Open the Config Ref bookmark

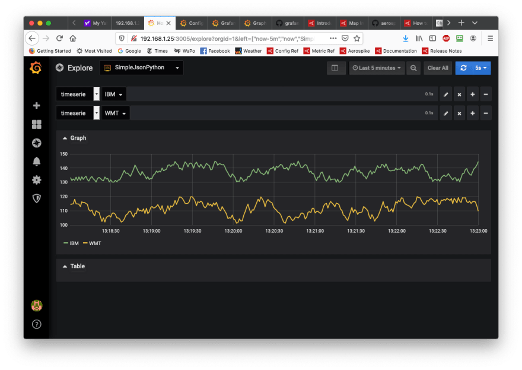282,51
